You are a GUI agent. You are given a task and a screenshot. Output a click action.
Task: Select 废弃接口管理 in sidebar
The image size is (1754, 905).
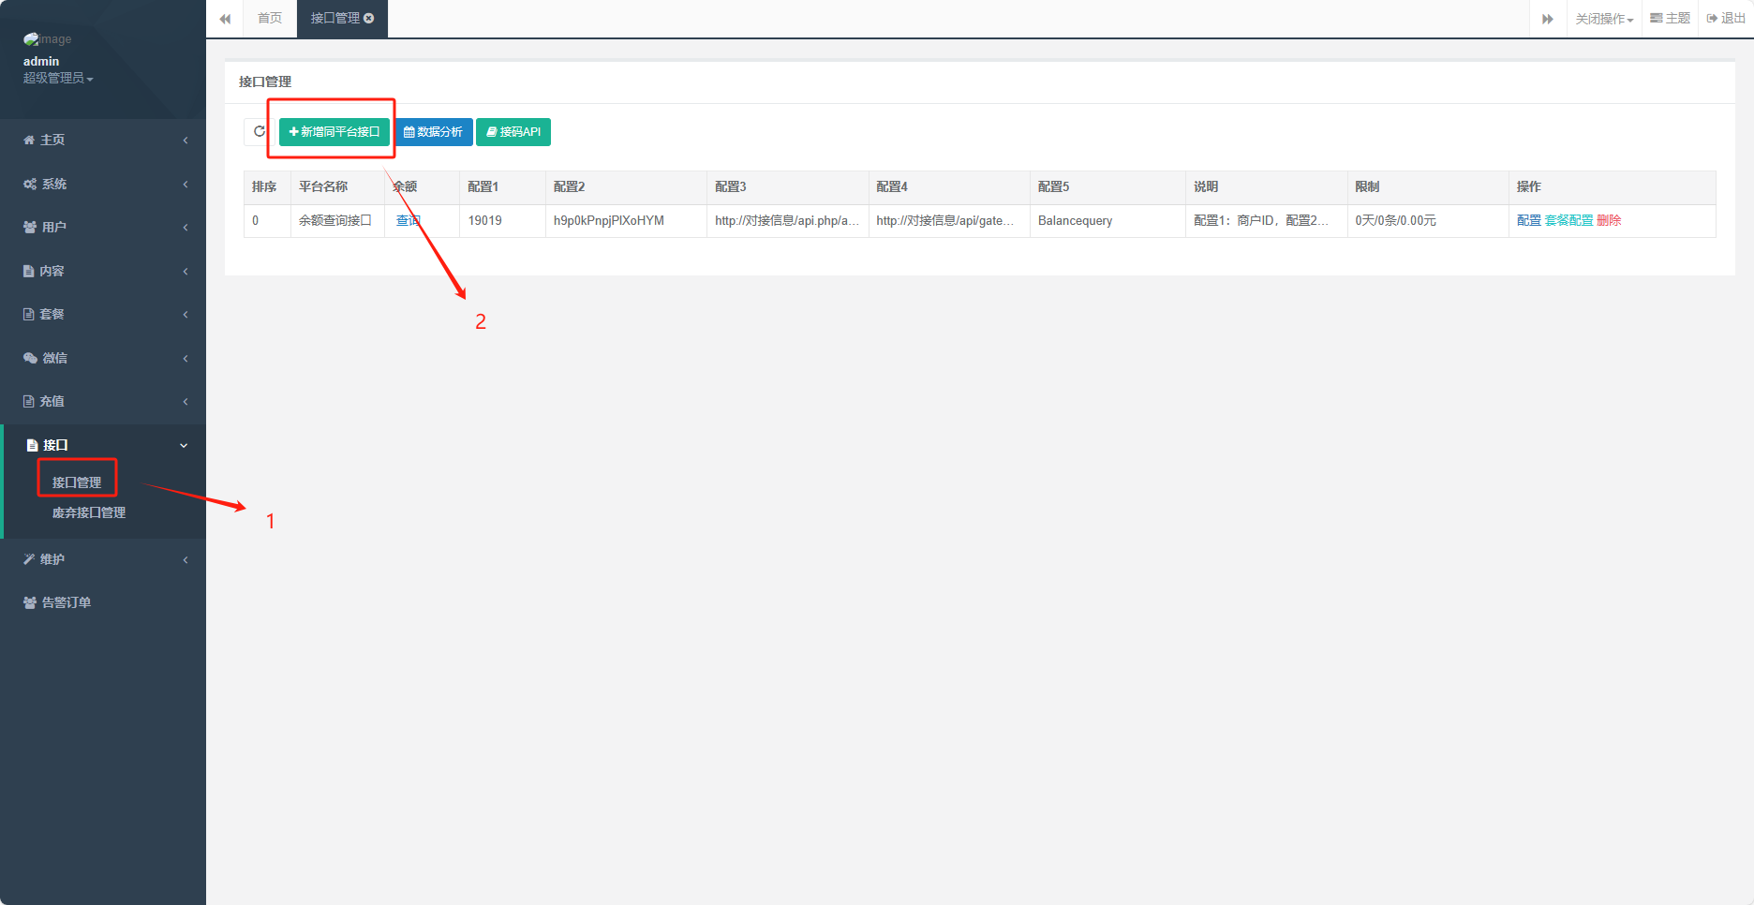[x=89, y=513]
